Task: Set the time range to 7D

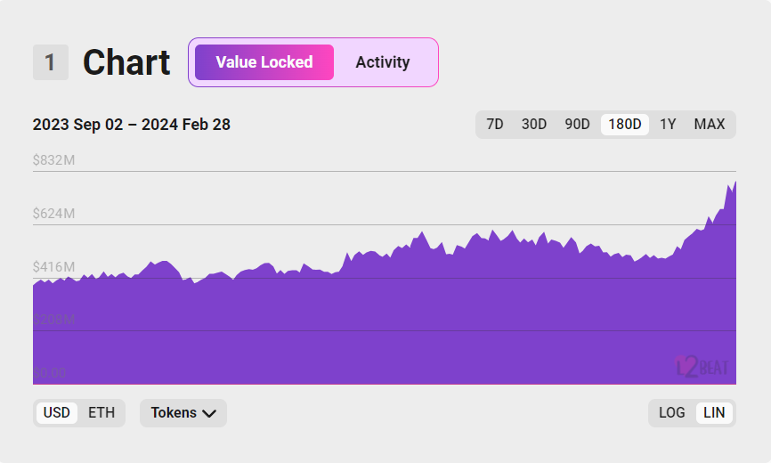Action: [495, 125]
